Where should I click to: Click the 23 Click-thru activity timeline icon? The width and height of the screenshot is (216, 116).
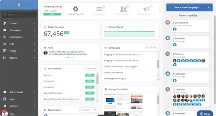click(x=168, y=89)
